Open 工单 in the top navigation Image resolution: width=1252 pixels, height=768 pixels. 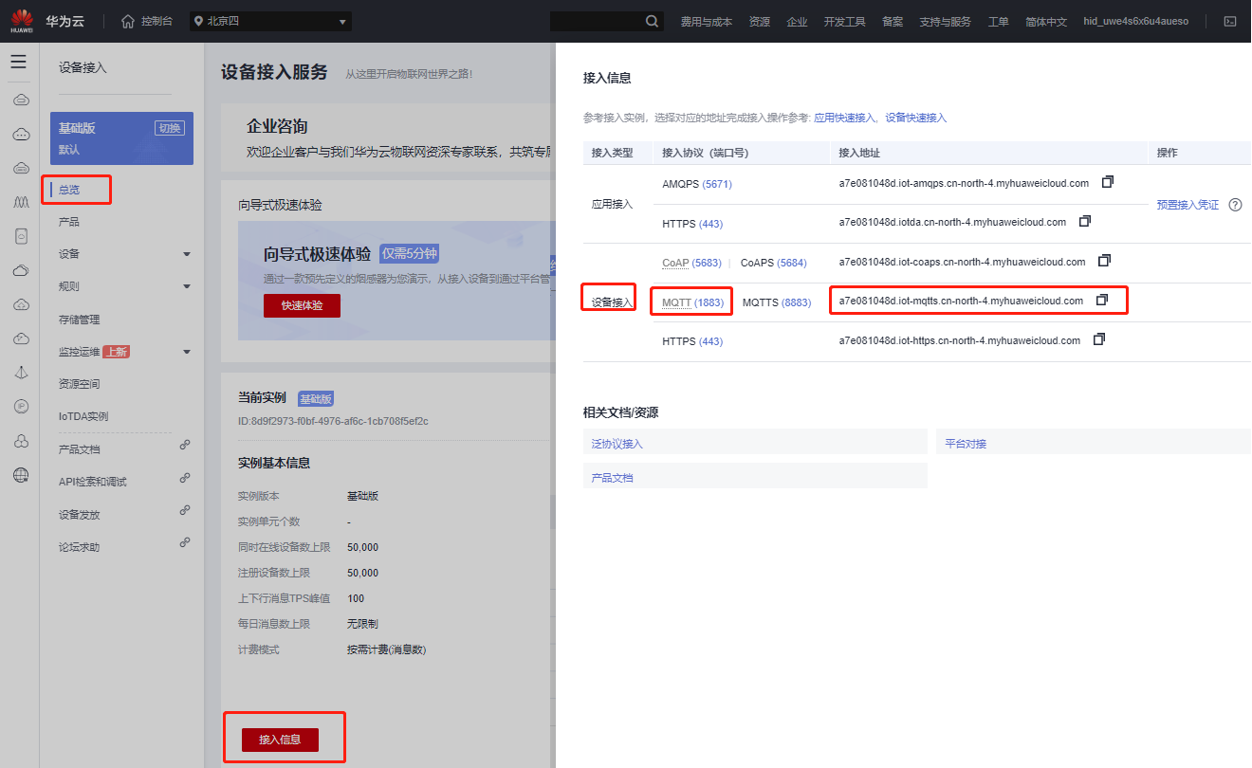(x=998, y=22)
